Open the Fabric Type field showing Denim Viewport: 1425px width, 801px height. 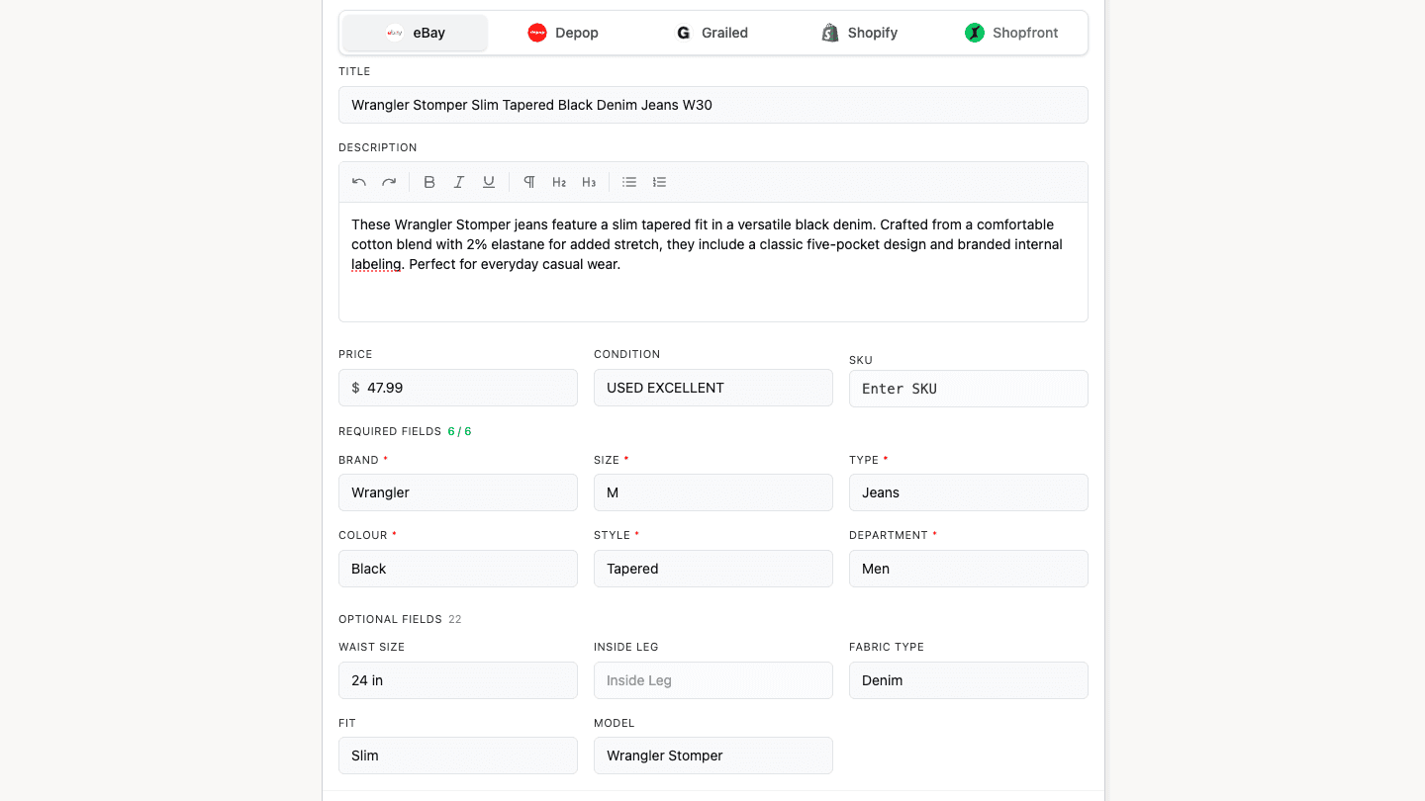(x=969, y=680)
